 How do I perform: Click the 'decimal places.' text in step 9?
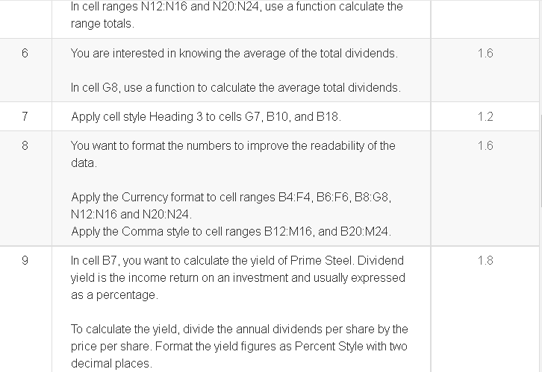click(111, 363)
